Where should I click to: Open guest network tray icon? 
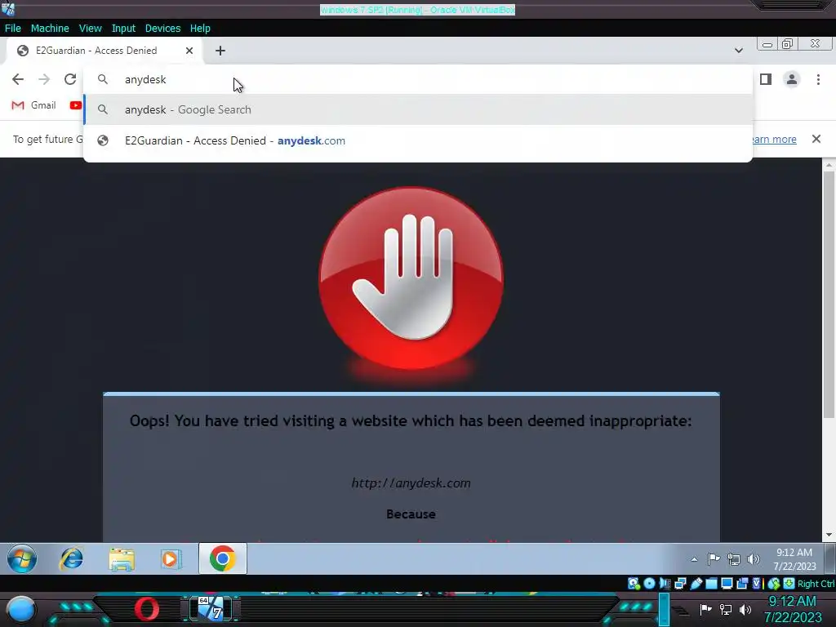click(x=734, y=559)
